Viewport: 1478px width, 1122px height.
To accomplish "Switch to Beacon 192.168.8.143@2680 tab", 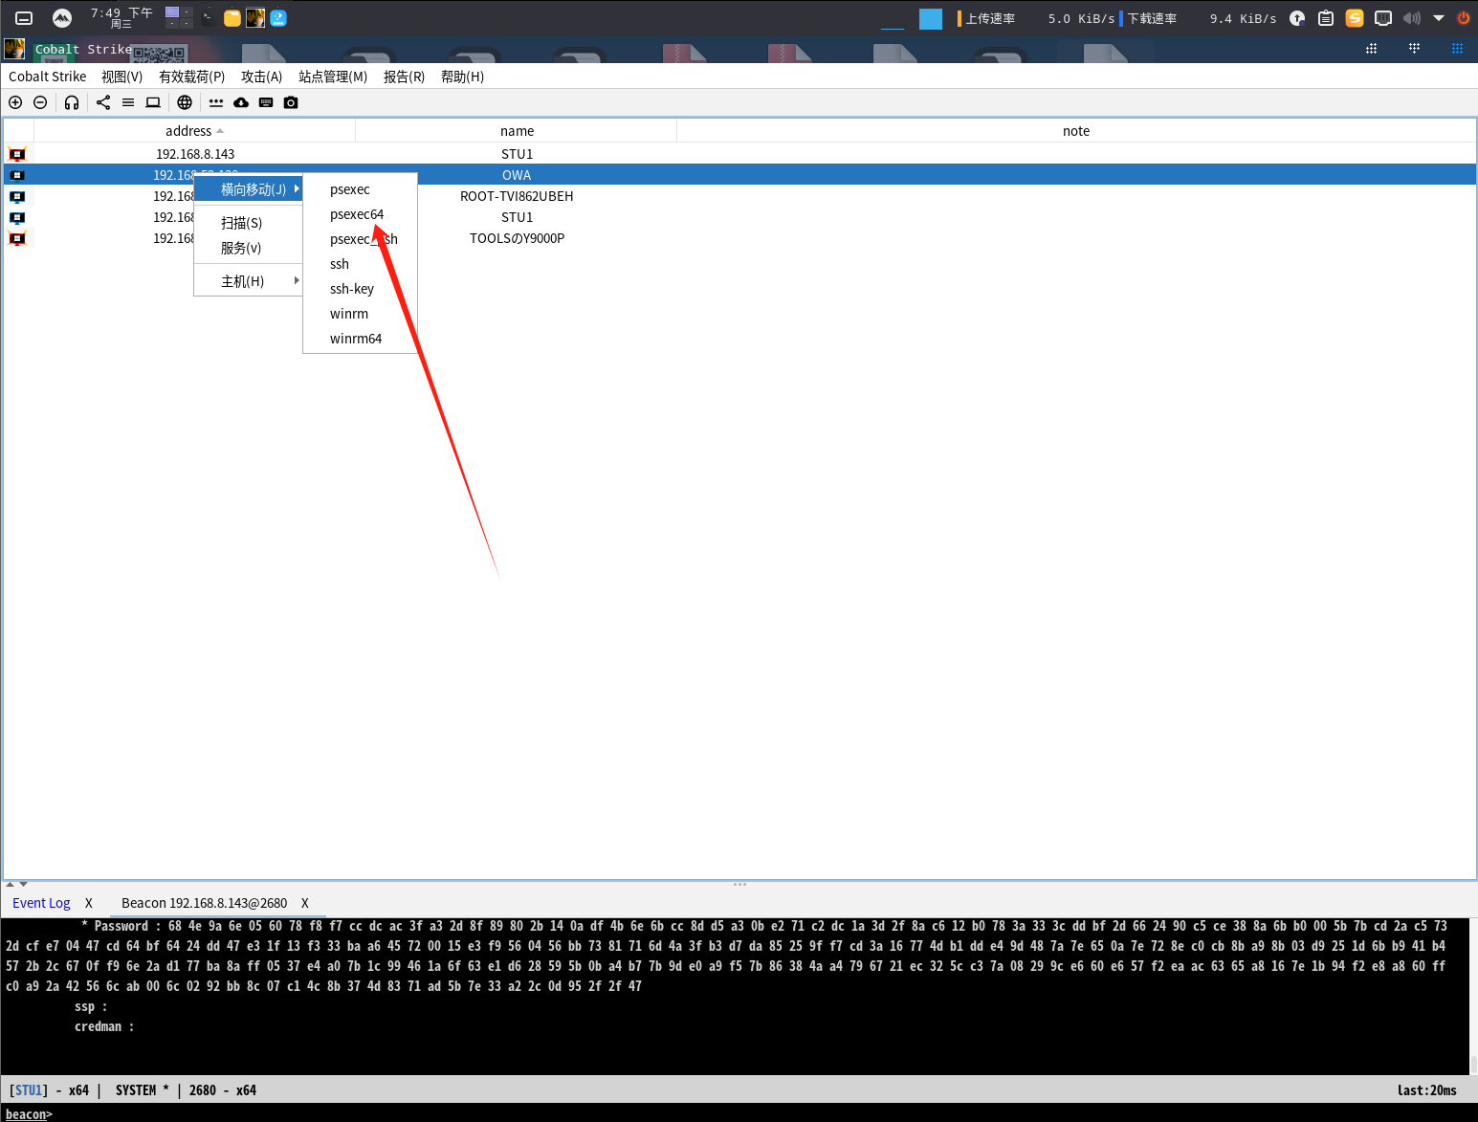I will click(x=204, y=903).
